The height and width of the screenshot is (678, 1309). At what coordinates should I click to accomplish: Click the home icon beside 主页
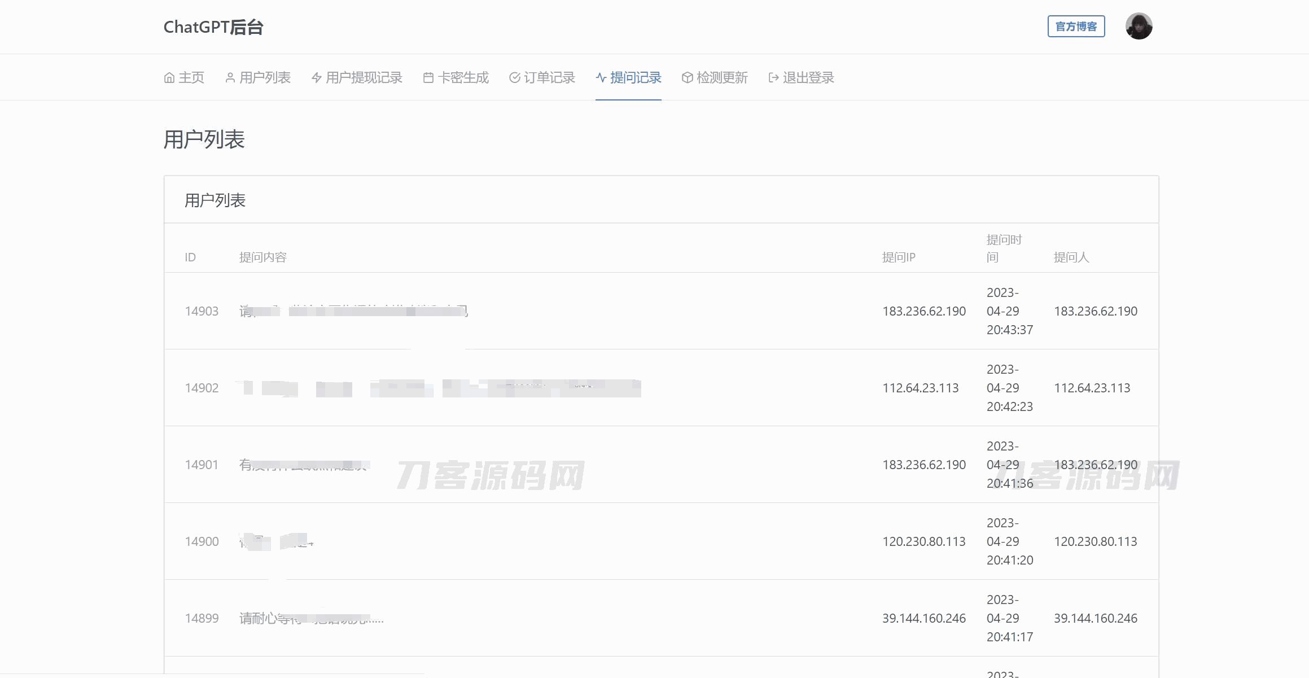[169, 78]
